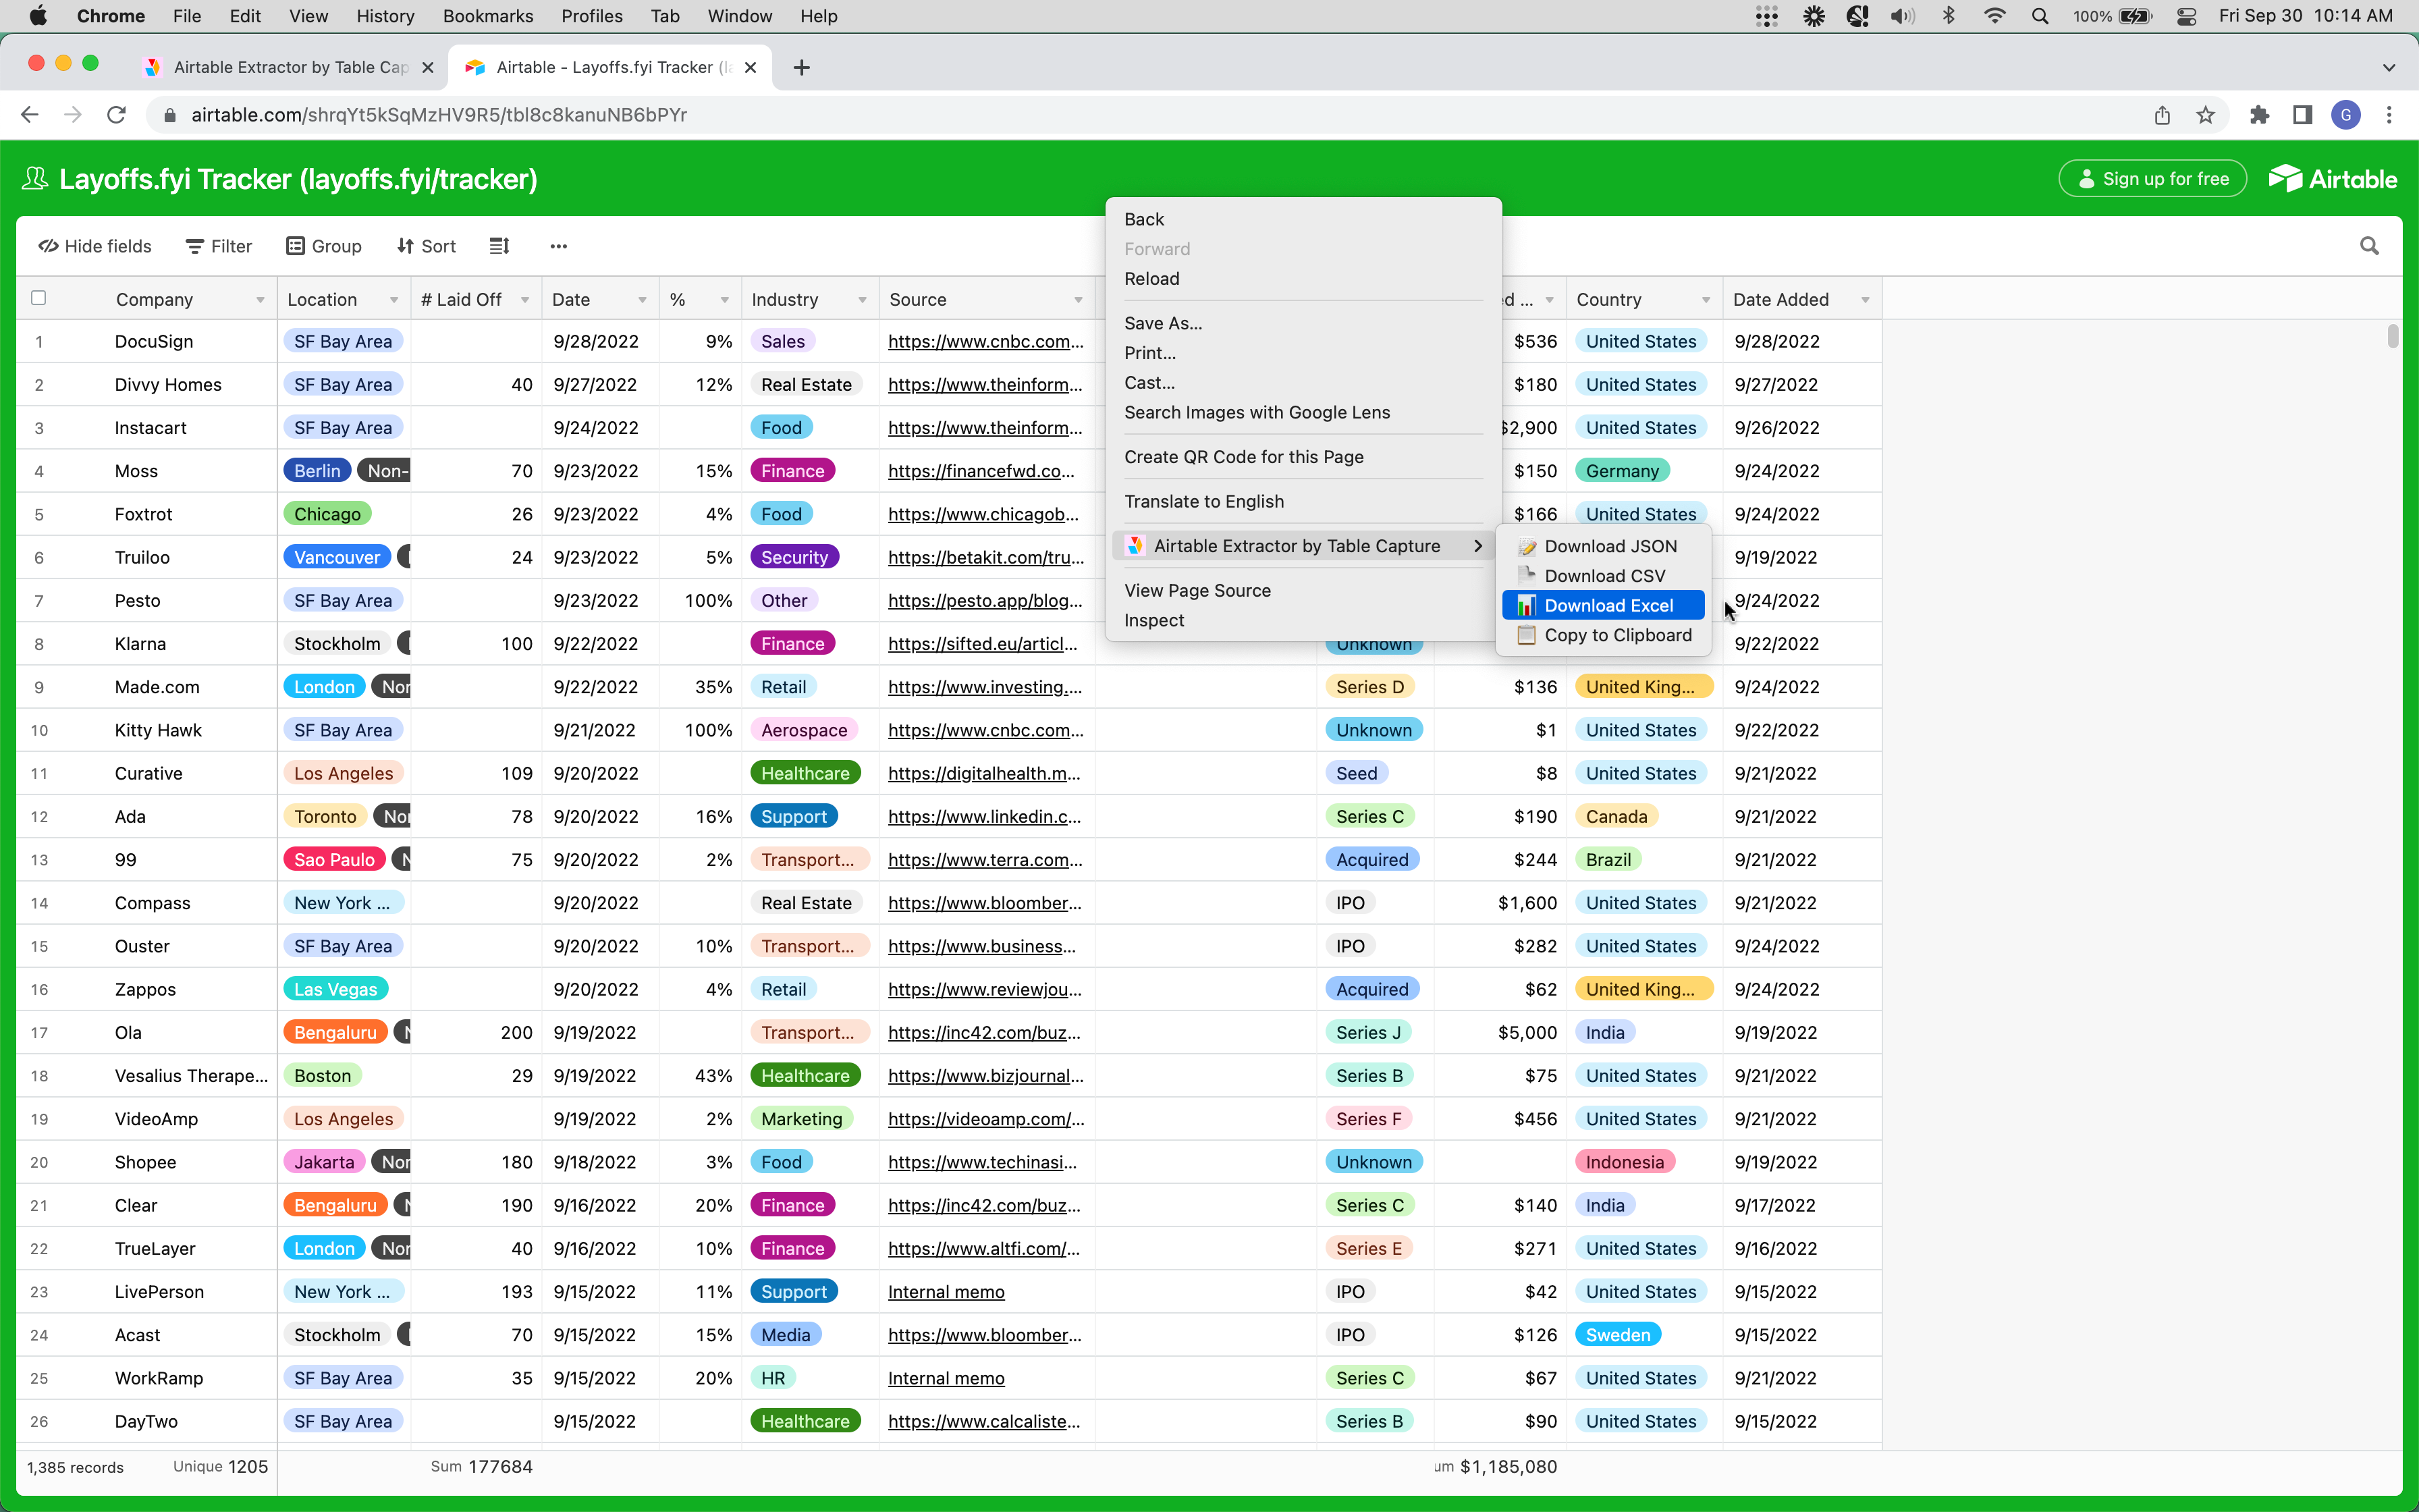2419x1512 pixels.
Task: Open the three-dots more options in view bar
Action: click(559, 246)
